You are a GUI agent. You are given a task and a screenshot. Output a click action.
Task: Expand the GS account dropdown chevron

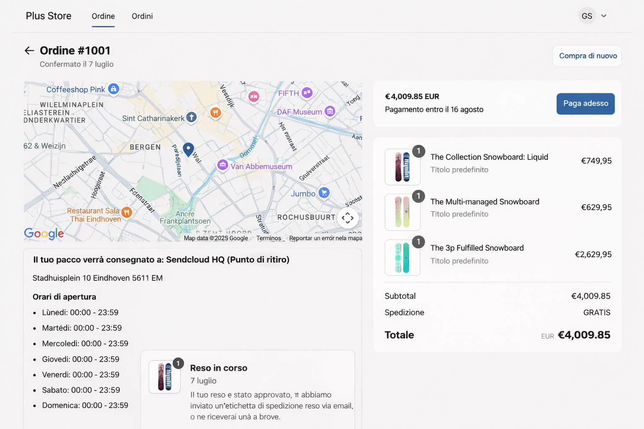pos(604,16)
